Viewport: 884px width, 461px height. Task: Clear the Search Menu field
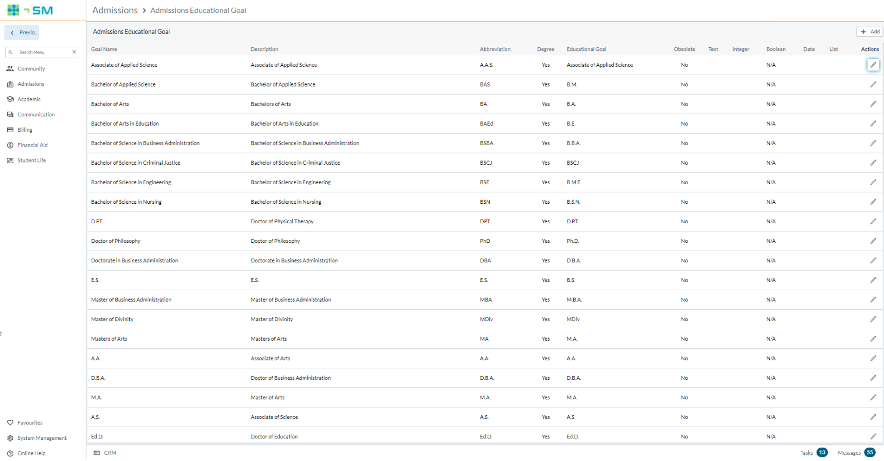74,52
